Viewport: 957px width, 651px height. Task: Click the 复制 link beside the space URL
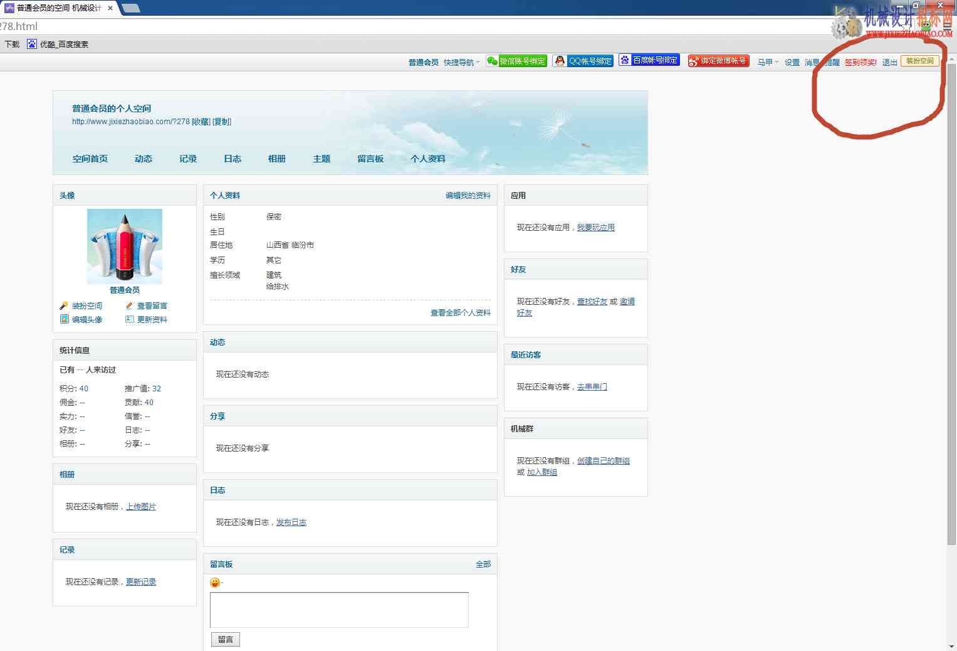222,122
